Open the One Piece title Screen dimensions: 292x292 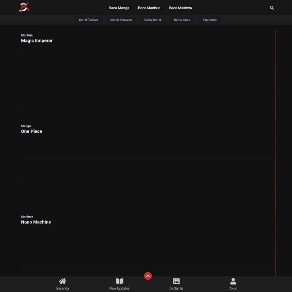tap(32, 131)
